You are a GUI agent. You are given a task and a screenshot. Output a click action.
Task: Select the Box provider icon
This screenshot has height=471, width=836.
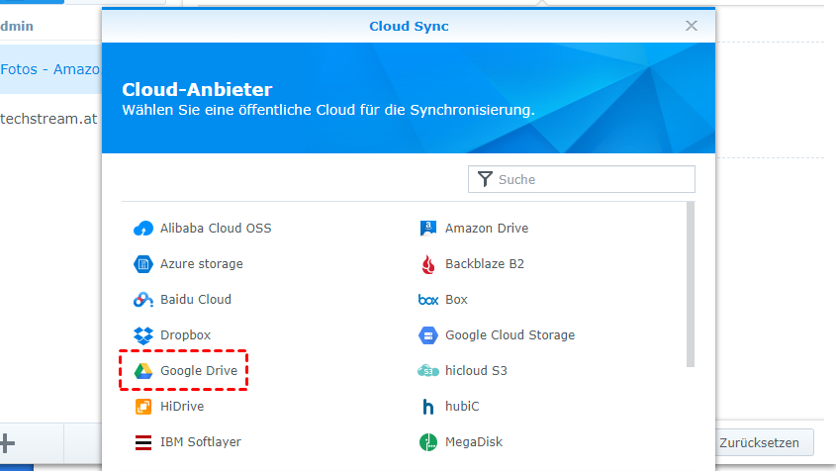click(428, 300)
